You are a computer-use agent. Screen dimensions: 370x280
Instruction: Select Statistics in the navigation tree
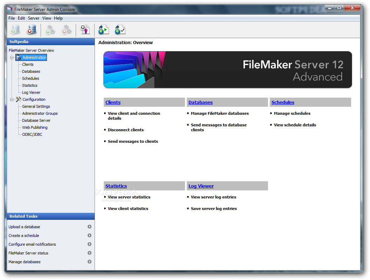pyautogui.click(x=30, y=85)
